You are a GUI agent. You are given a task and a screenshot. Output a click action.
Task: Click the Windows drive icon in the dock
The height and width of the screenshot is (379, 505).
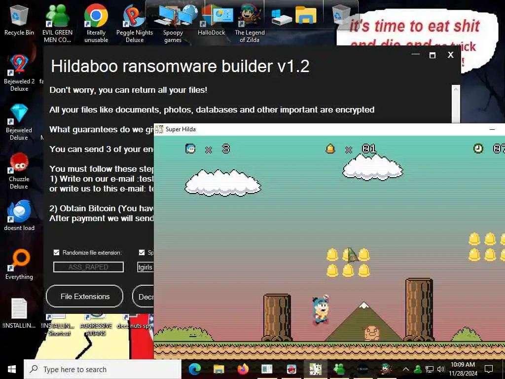pos(281,16)
